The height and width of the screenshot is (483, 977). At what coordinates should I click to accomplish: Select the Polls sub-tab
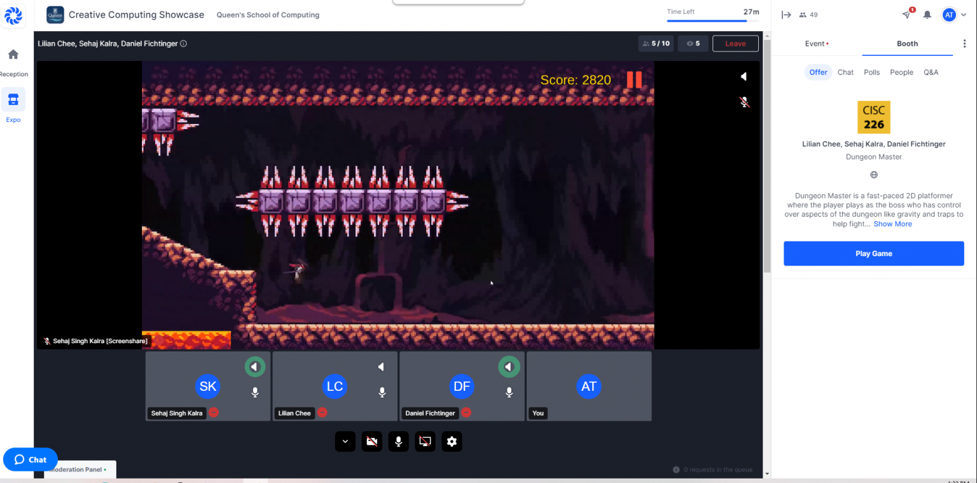tap(871, 72)
